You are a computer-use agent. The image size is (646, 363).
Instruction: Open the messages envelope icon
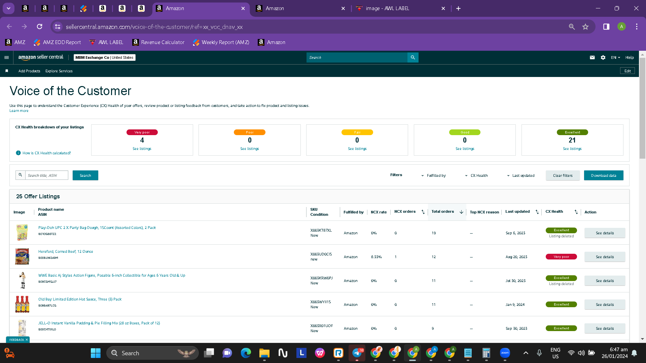tap(592, 57)
